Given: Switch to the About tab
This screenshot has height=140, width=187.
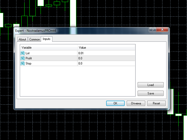Looking at the screenshot, I should pyautogui.click(x=22, y=39).
